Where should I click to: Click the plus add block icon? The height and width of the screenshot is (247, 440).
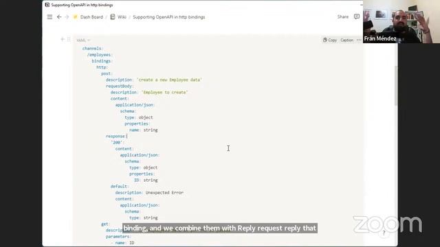tap(63, 39)
